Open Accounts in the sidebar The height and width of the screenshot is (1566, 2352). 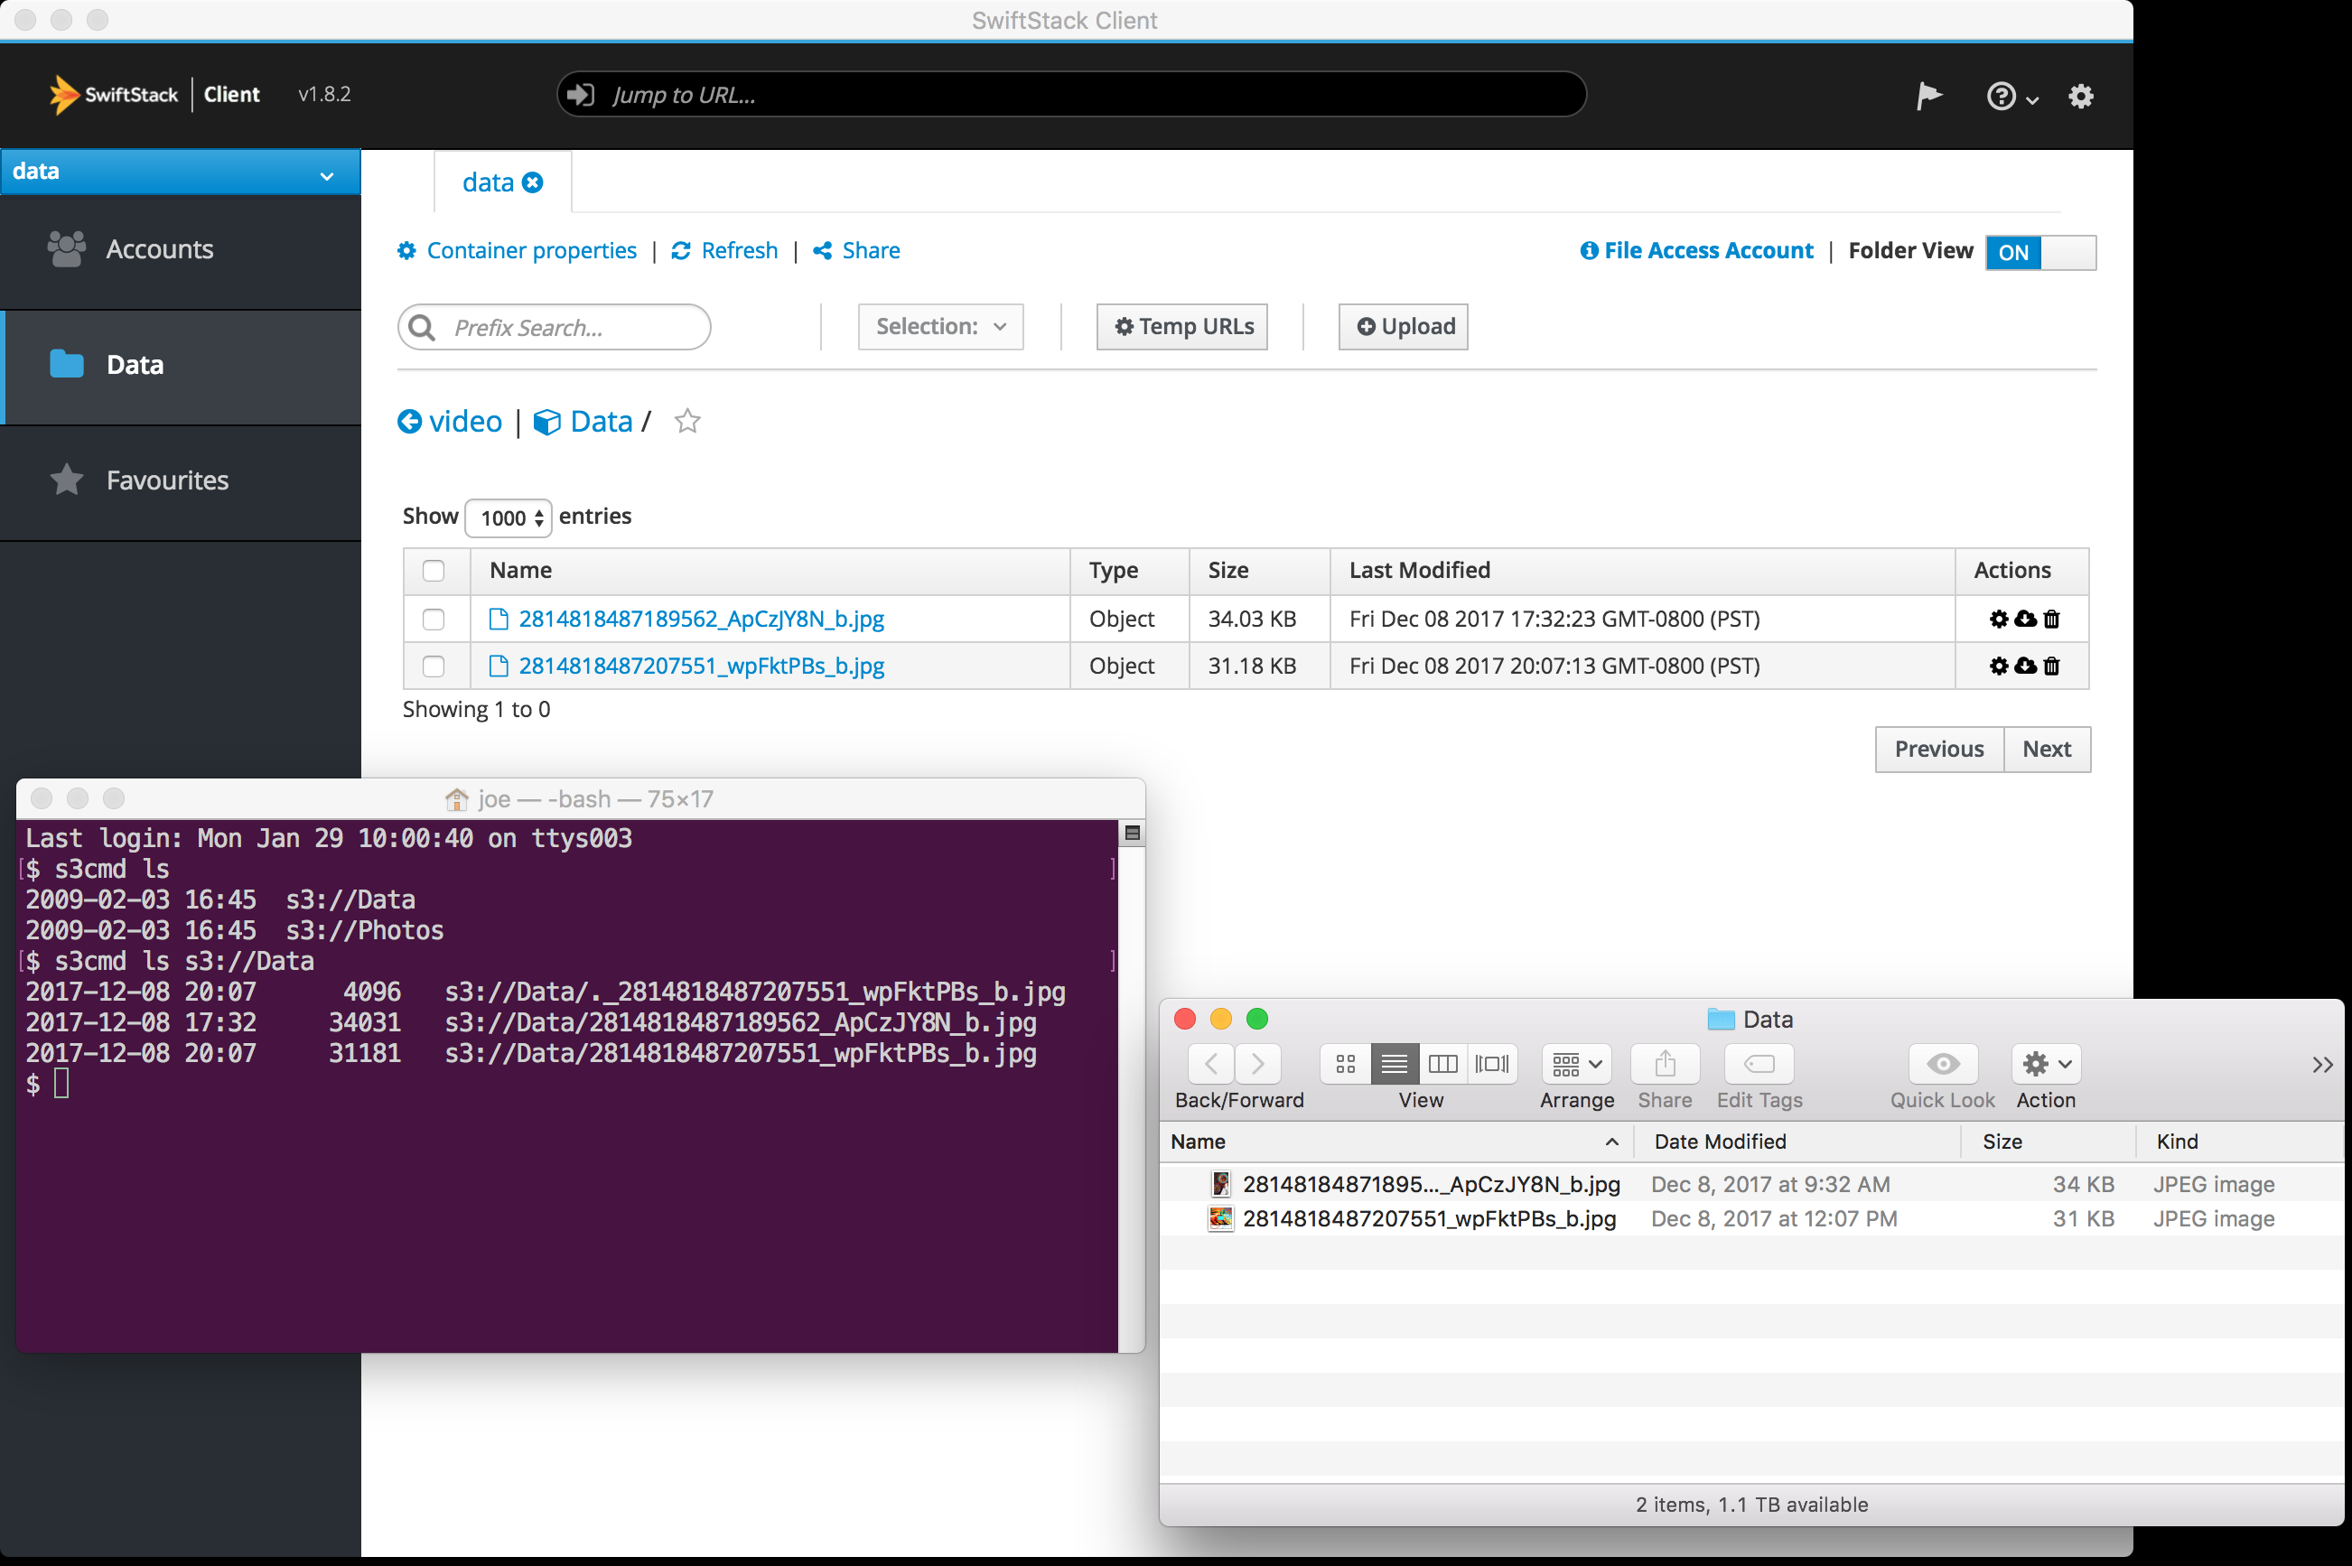point(180,249)
